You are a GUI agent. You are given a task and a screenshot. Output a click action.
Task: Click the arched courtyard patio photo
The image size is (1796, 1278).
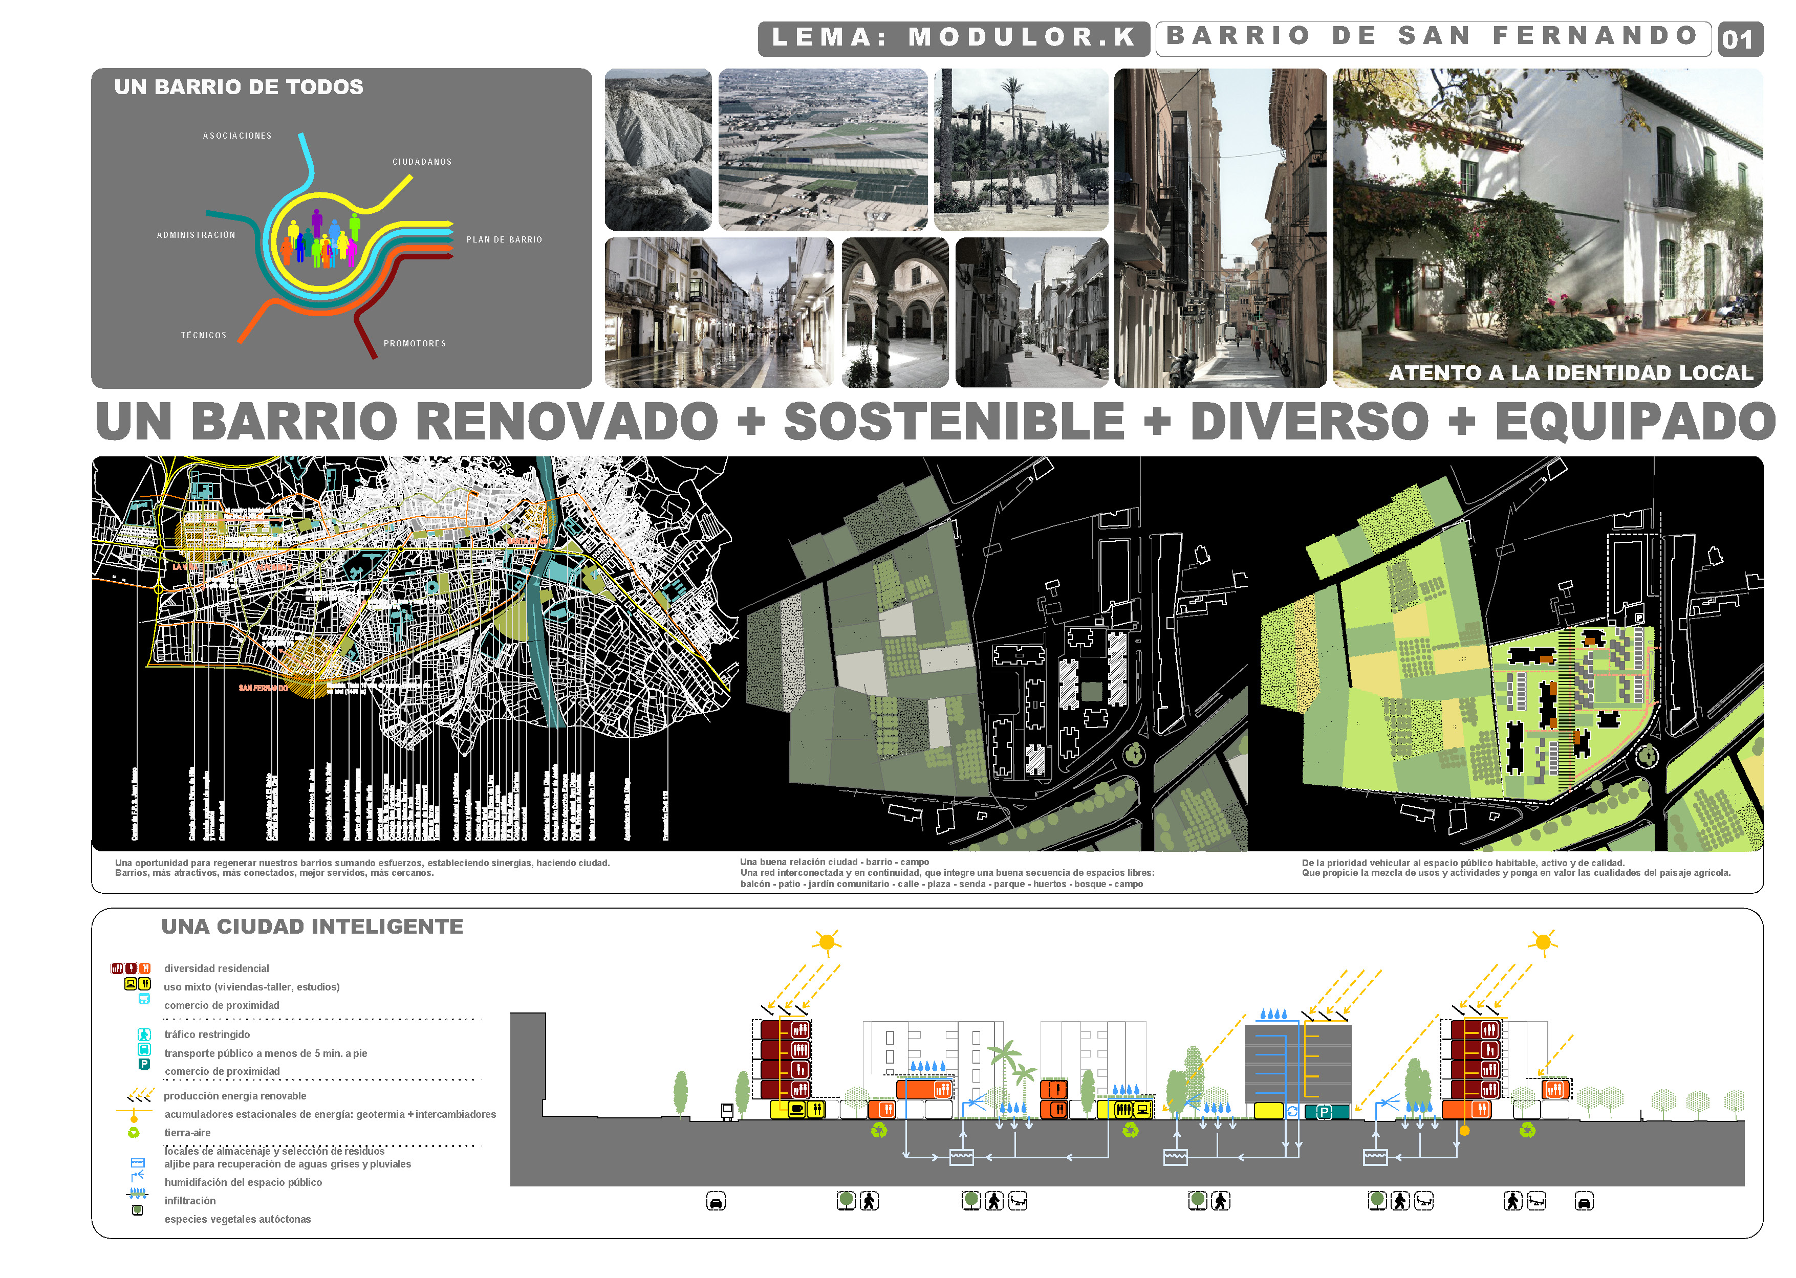point(895,313)
